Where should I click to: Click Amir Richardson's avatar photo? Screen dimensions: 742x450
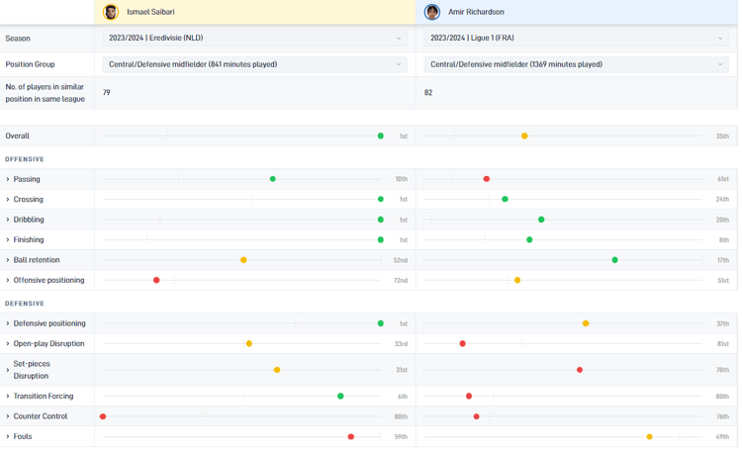432,12
